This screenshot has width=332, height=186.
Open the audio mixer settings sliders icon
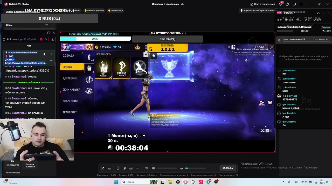pyautogui.click(x=147, y=168)
